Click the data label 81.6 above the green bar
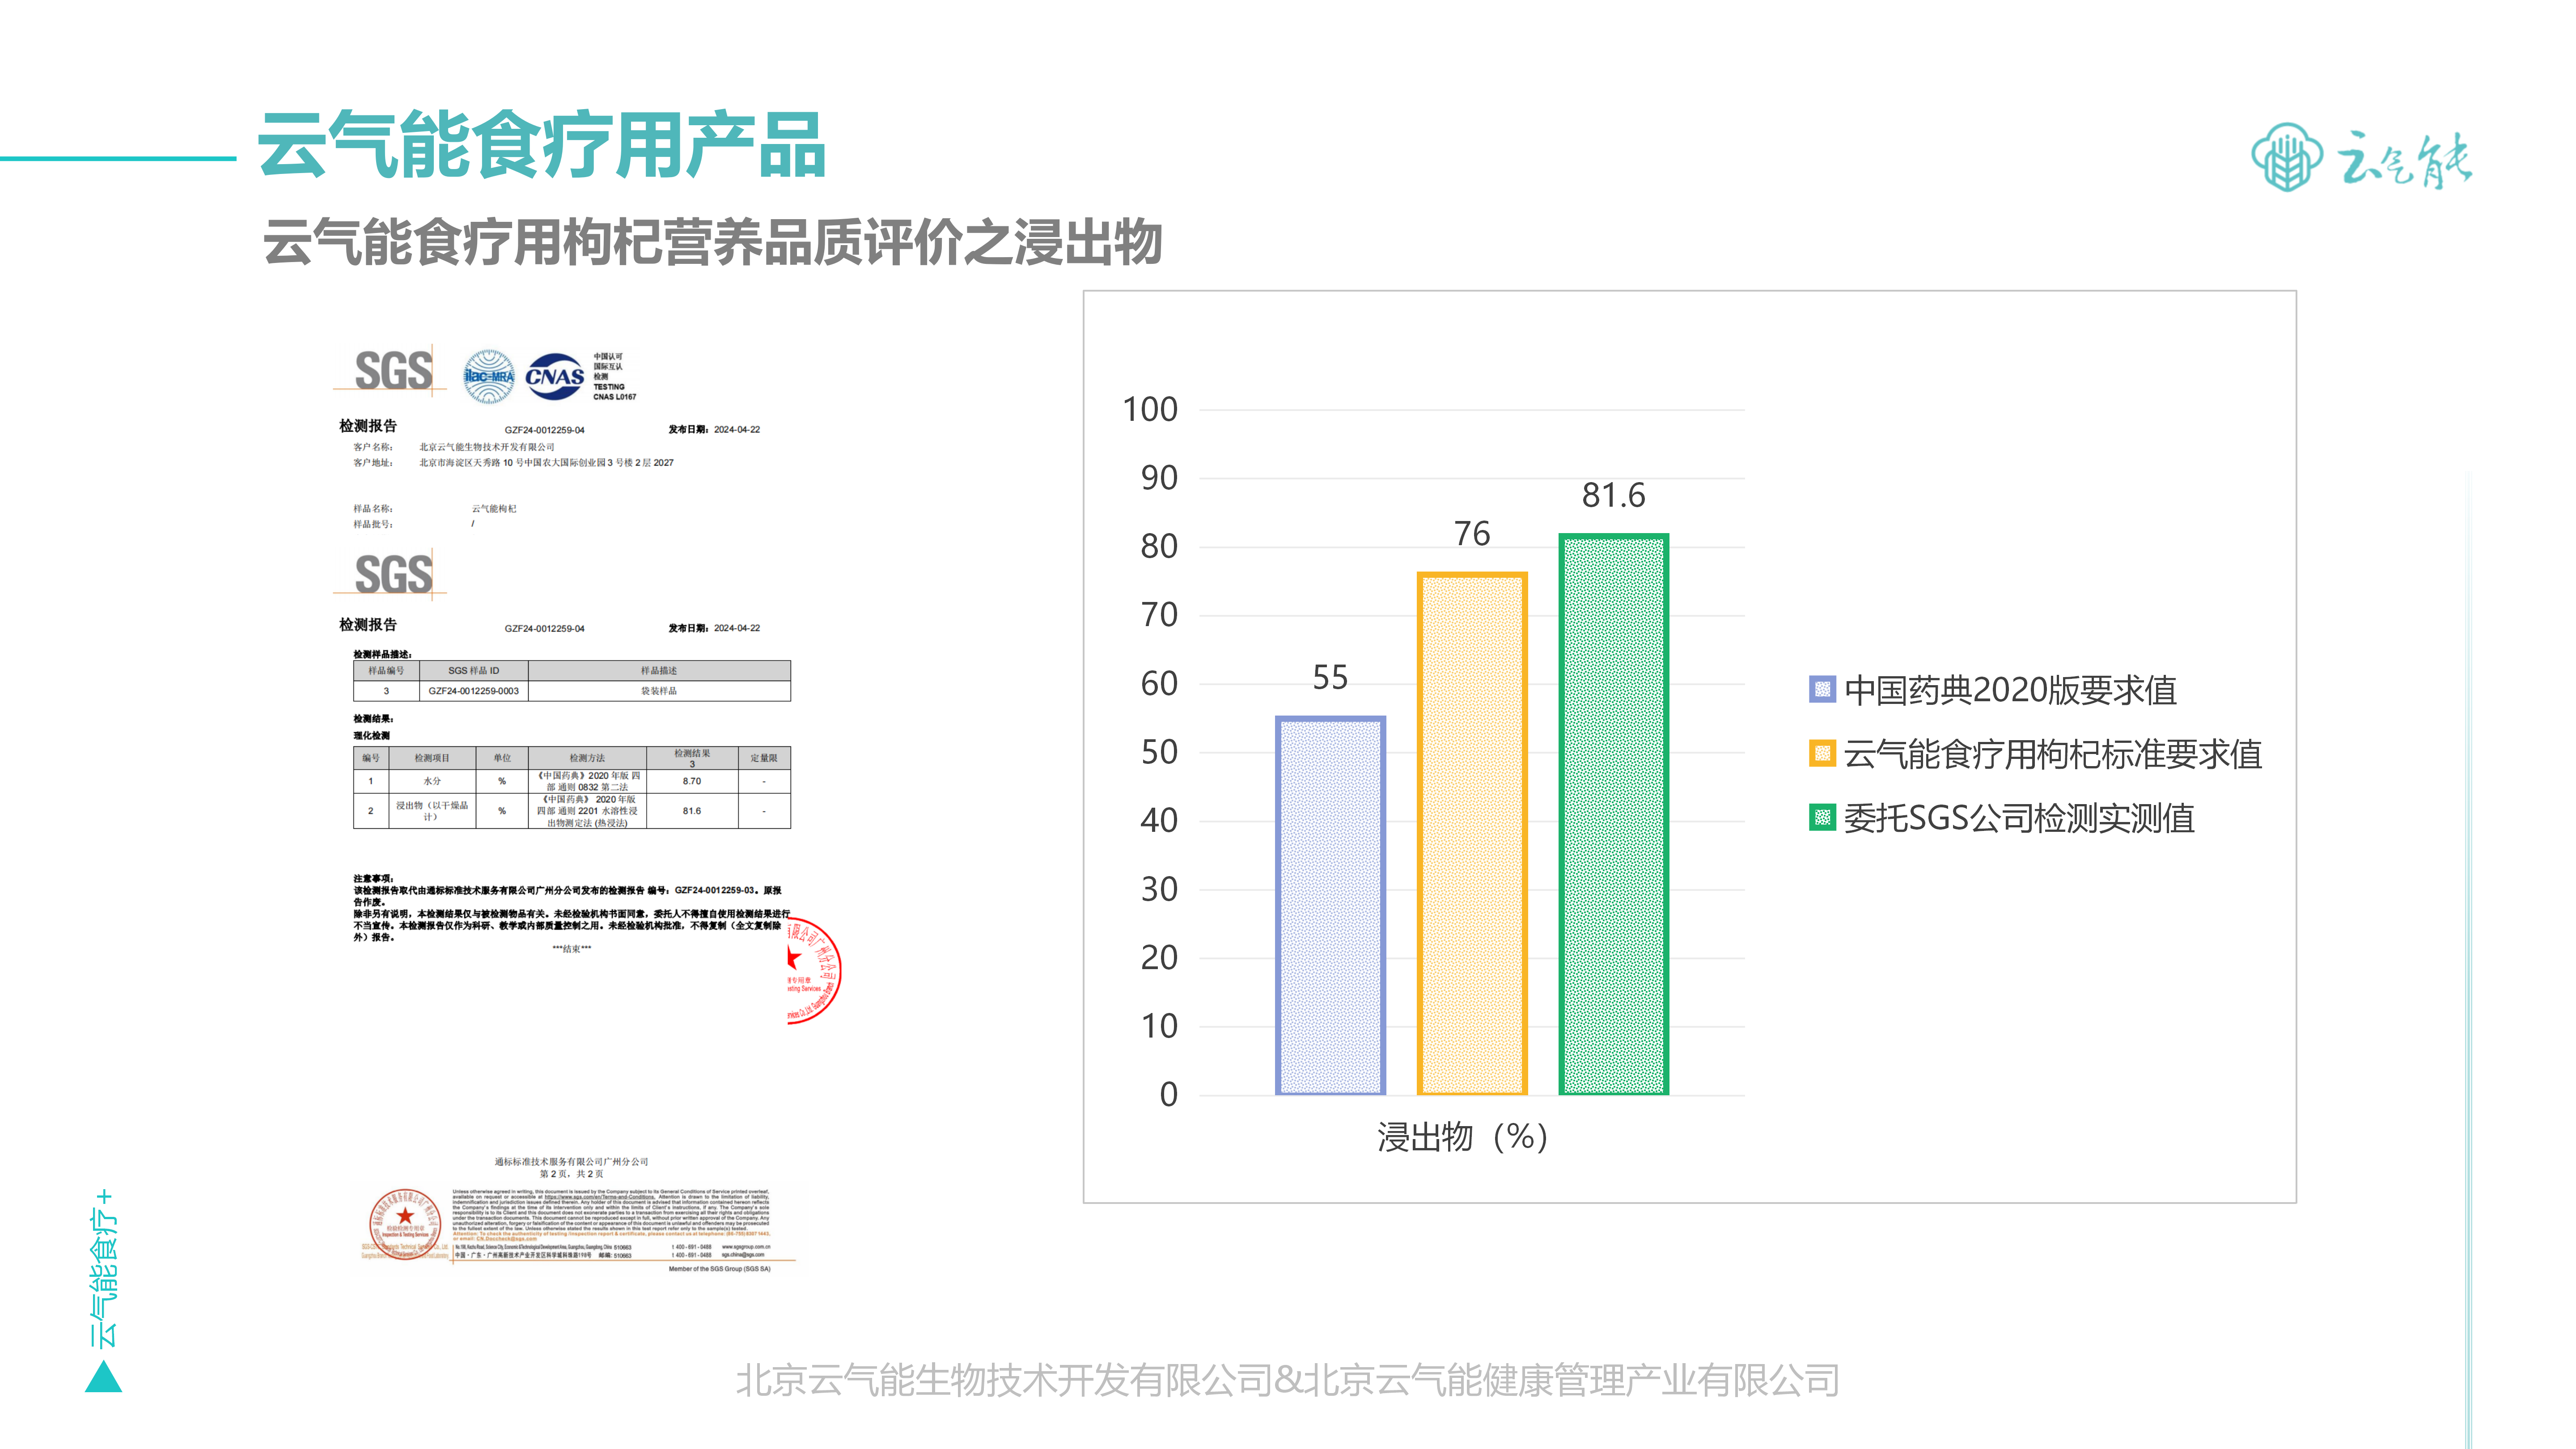2576x1449 pixels. pos(1613,495)
